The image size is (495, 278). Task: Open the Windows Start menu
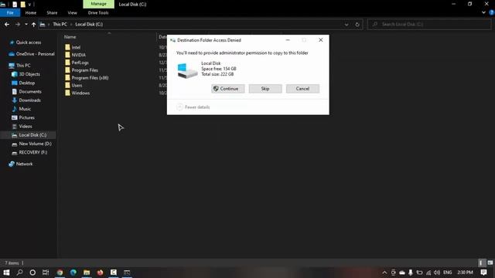tap(6, 273)
